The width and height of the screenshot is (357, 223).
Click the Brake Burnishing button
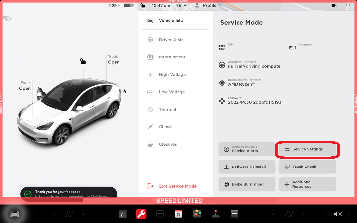tap(247, 184)
